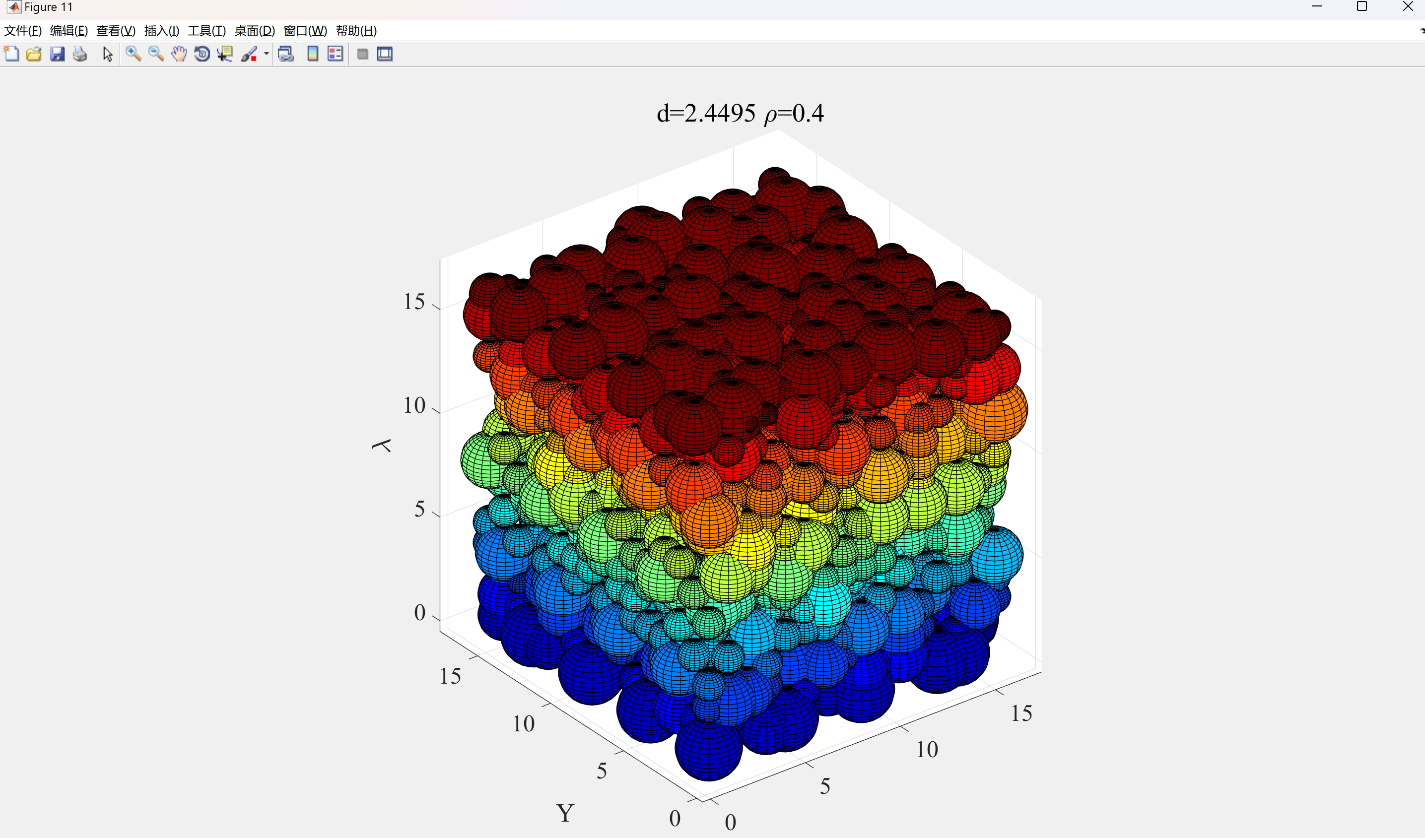Toggle the Insert Legend button

coord(336,54)
